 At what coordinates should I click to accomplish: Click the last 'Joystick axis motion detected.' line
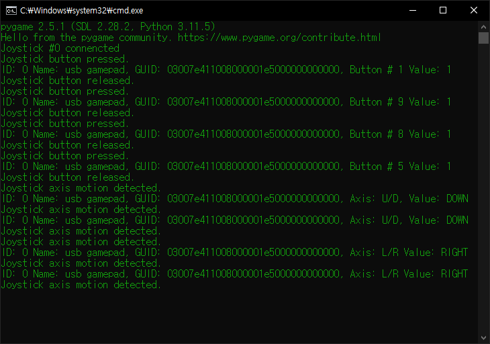coord(81,285)
